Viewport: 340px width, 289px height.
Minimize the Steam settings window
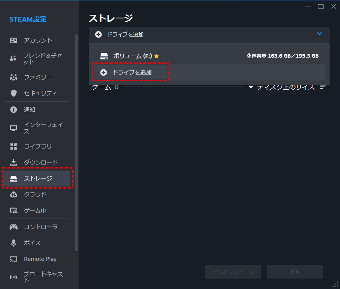[x=308, y=7]
